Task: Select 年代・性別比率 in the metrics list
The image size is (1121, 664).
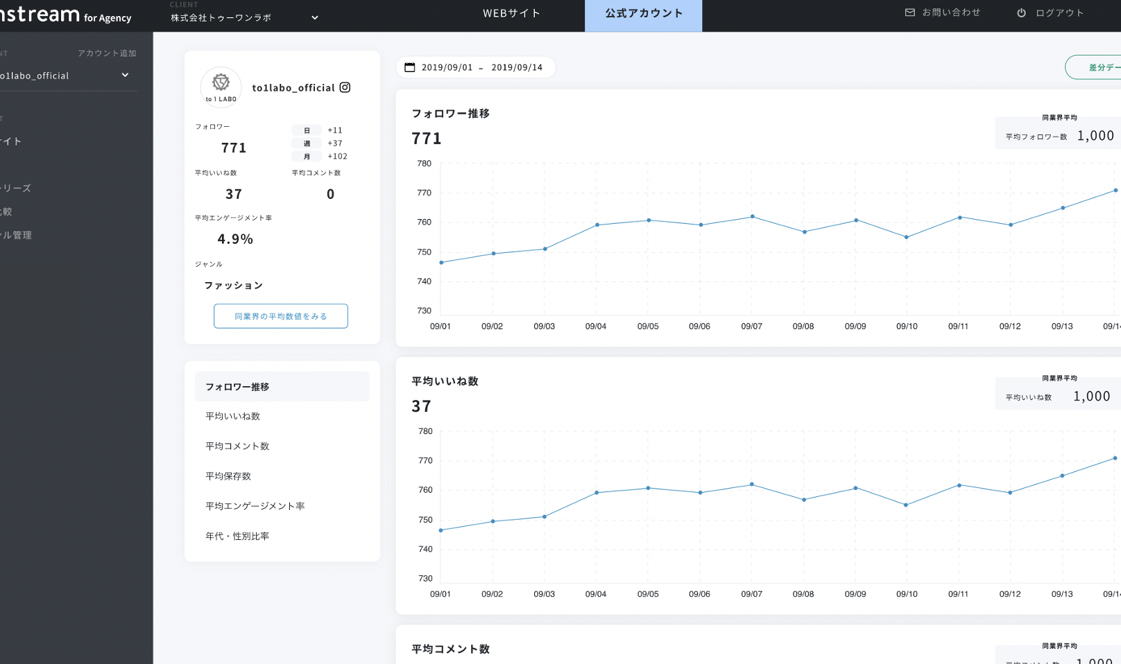Action: 237,536
